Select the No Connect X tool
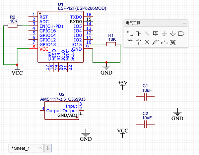 (x=147, y=42)
